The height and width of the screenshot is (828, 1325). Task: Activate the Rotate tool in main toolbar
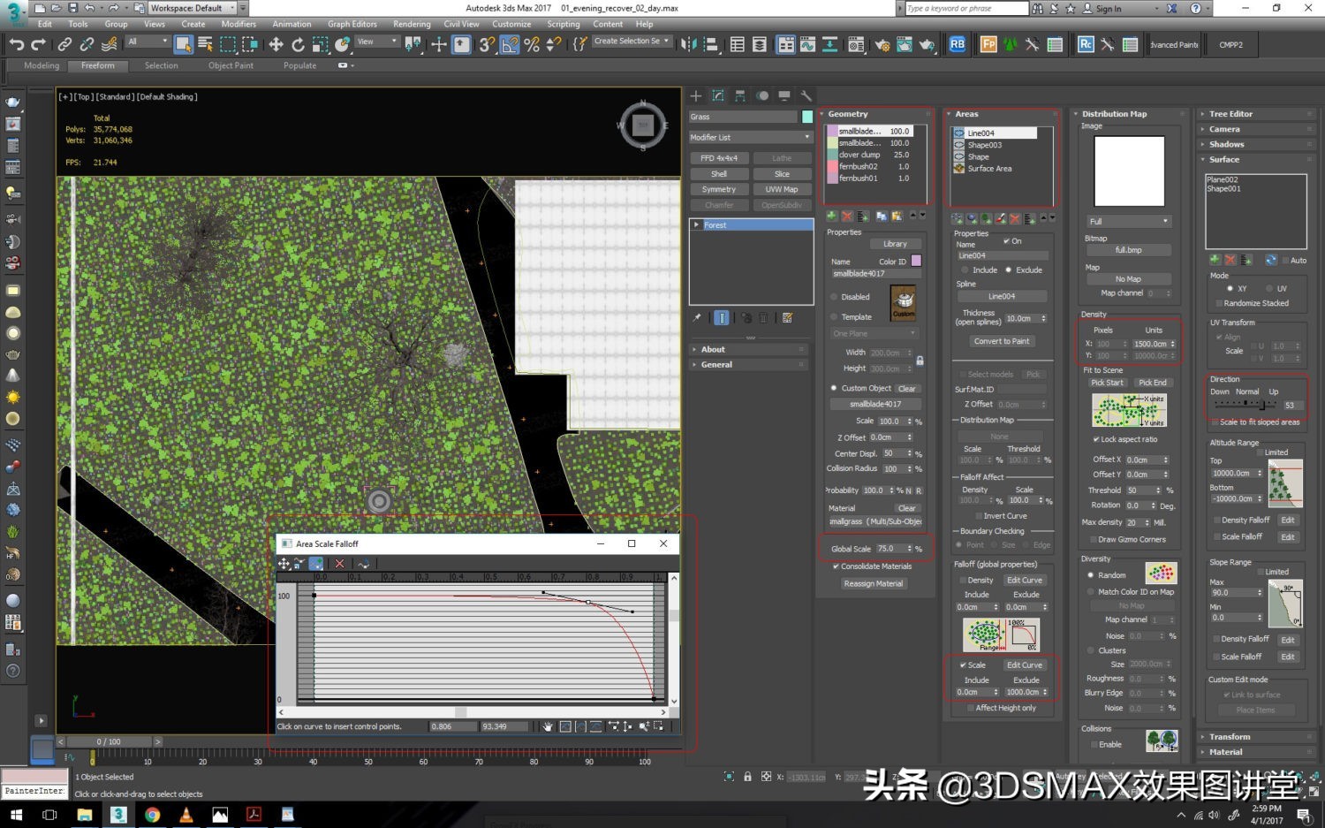[298, 44]
